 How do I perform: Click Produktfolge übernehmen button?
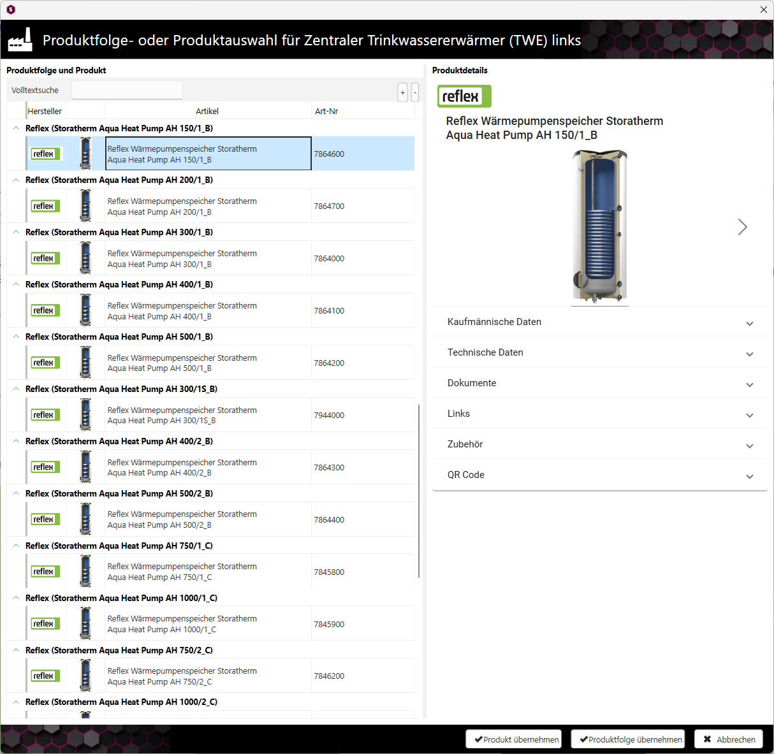628,739
